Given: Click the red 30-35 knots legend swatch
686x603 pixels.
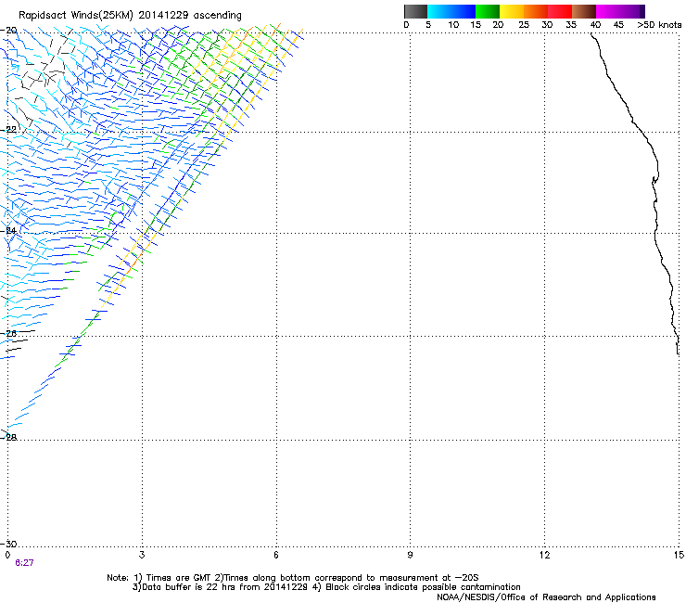Looking at the screenshot, I should pyautogui.click(x=560, y=11).
